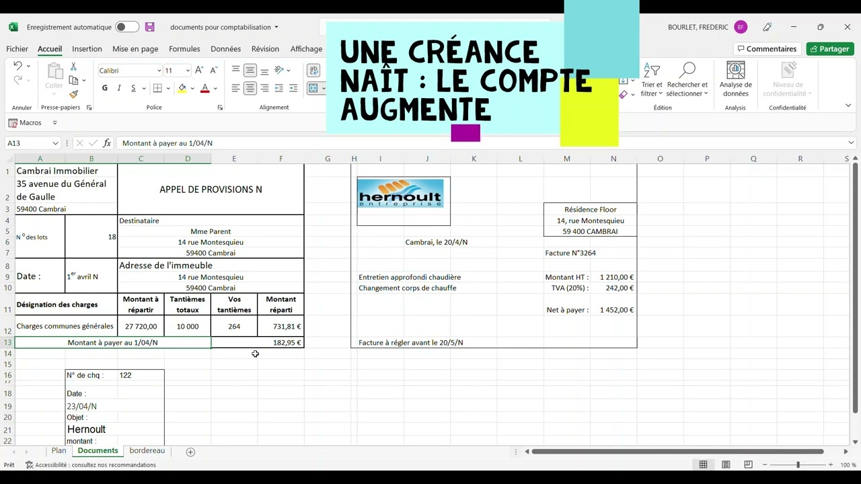
Task: Switch to Insertion ribbon tab
Action: pyautogui.click(x=87, y=49)
